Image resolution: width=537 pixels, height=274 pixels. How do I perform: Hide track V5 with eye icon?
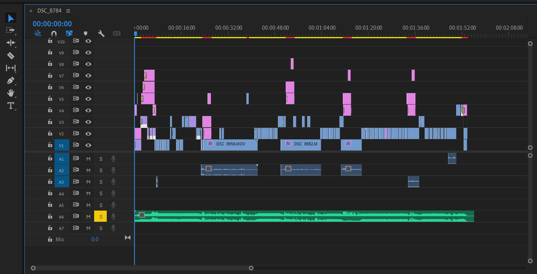tap(88, 99)
